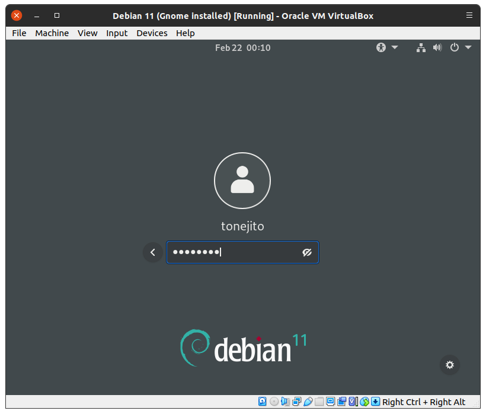Click the shared folders status icon
Viewport: 486px width, 414px height.
[319, 402]
